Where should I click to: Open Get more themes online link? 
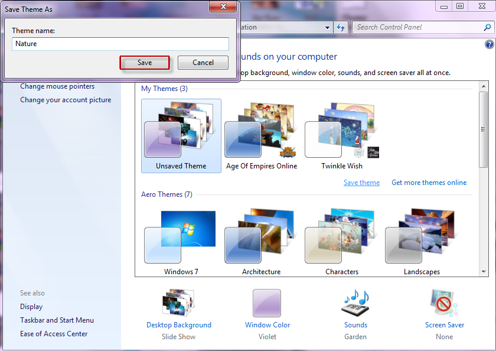tap(429, 183)
